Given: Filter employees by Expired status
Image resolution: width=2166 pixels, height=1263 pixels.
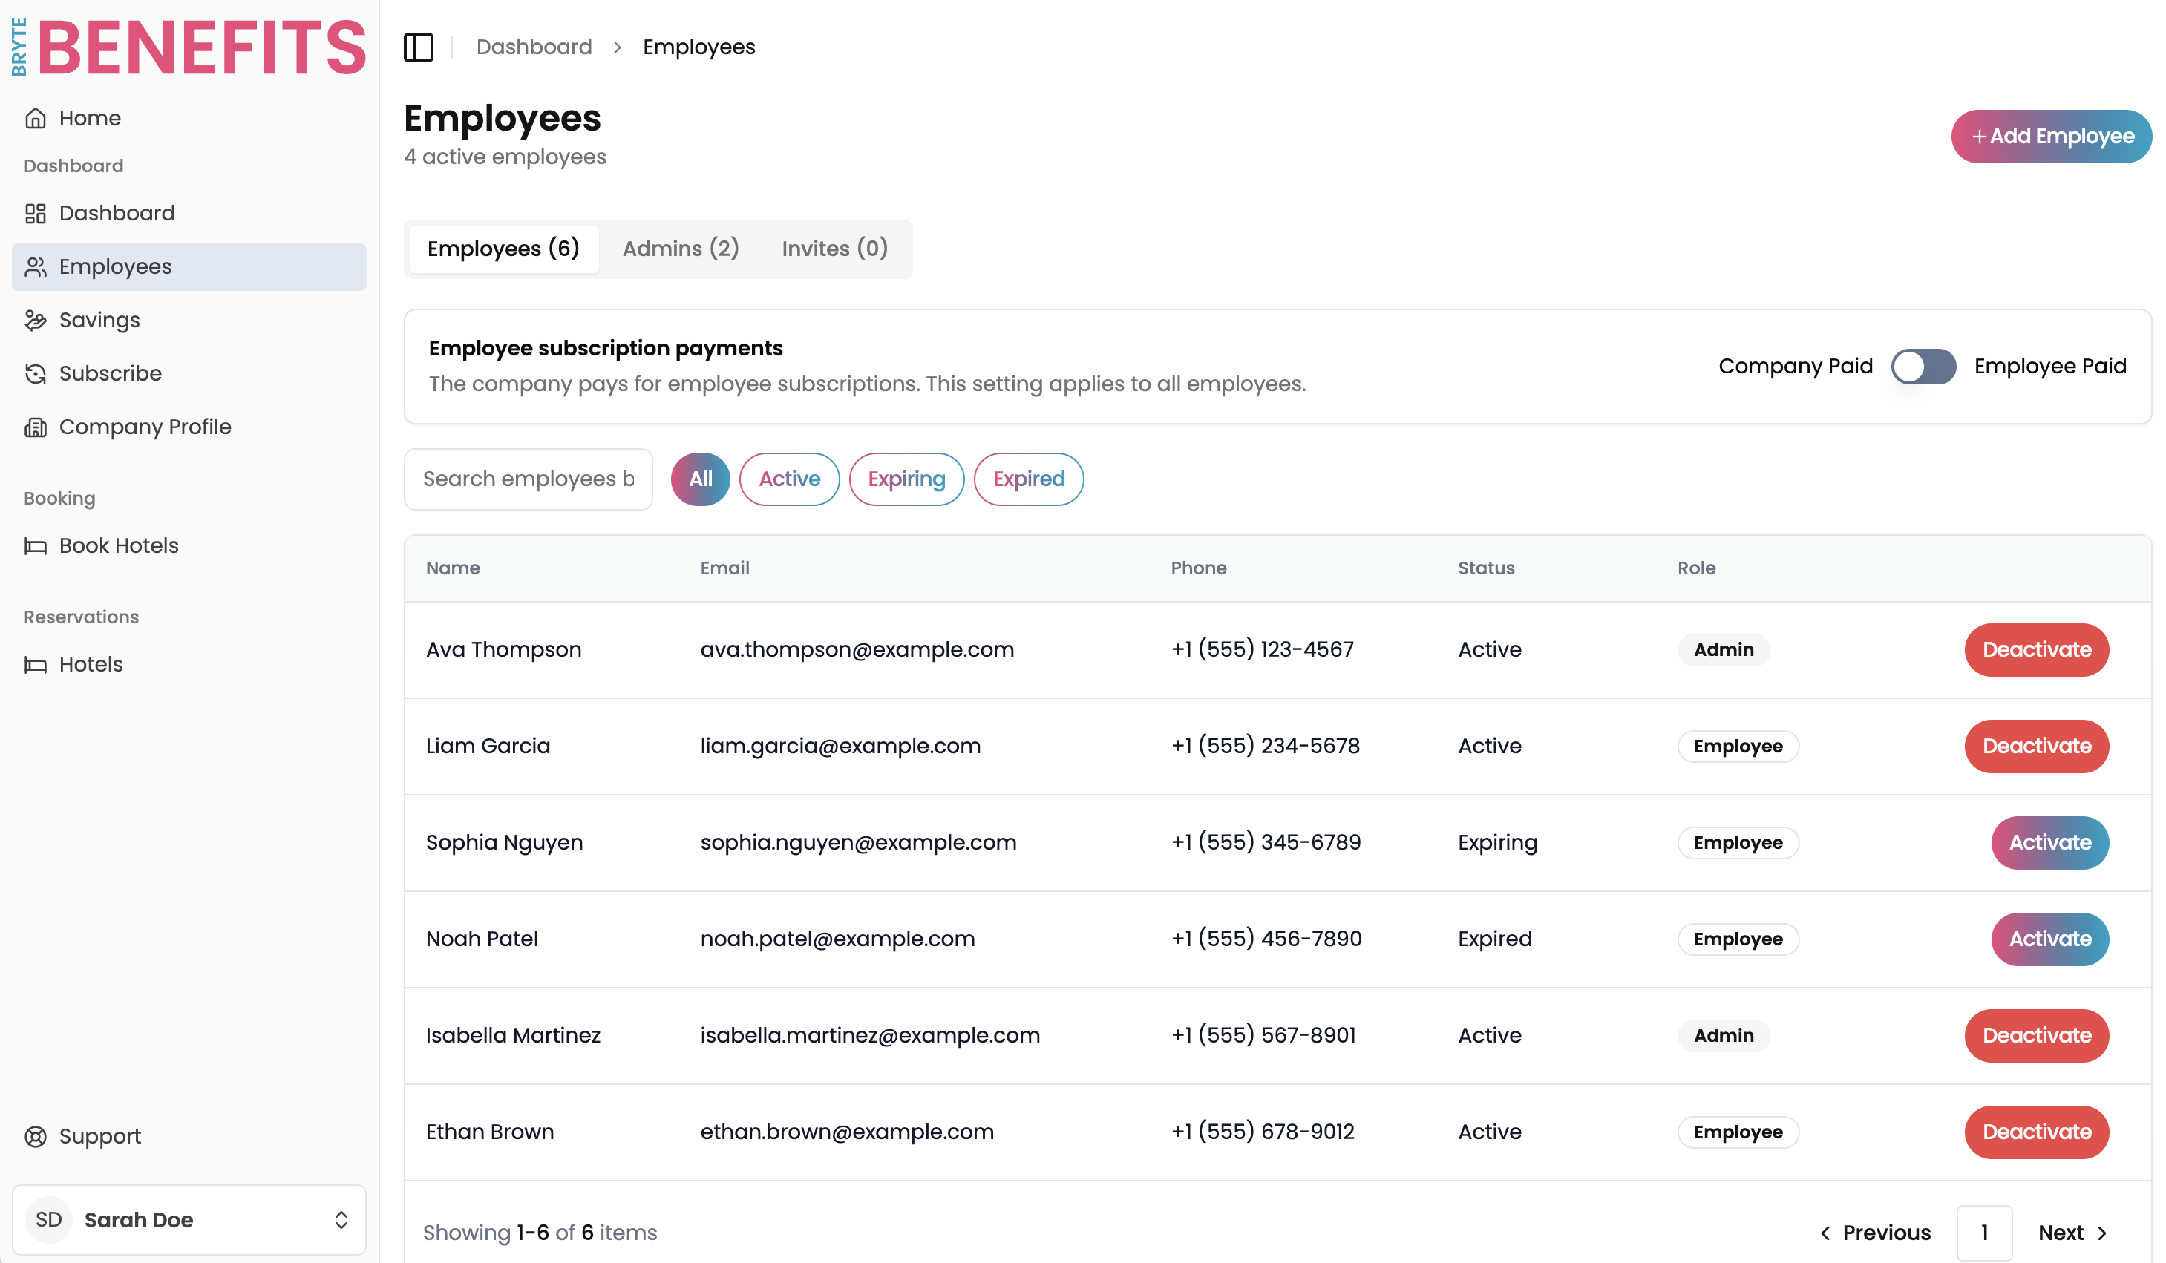Looking at the screenshot, I should (x=1028, y=479).
